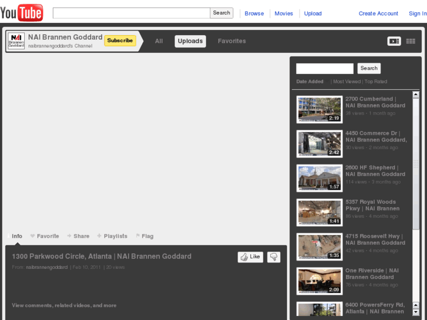Open the Info tab below the video
The image size is (427, 320).
(15, 236)
